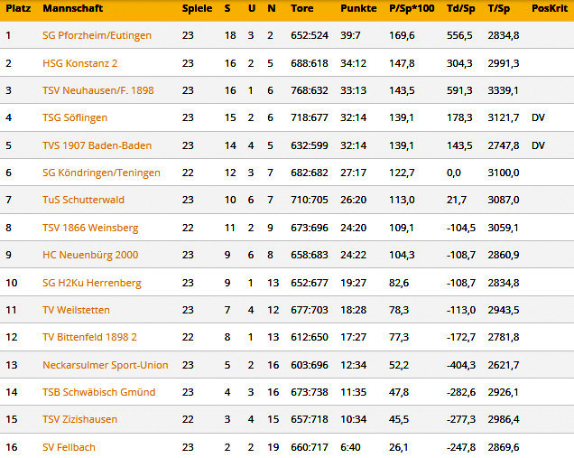Click the S wins column header
The height and width of the screenshot is (458, 574).
point(227,8)
